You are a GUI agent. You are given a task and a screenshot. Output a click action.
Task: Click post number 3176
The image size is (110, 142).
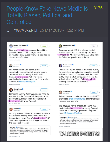coord(98,8)
